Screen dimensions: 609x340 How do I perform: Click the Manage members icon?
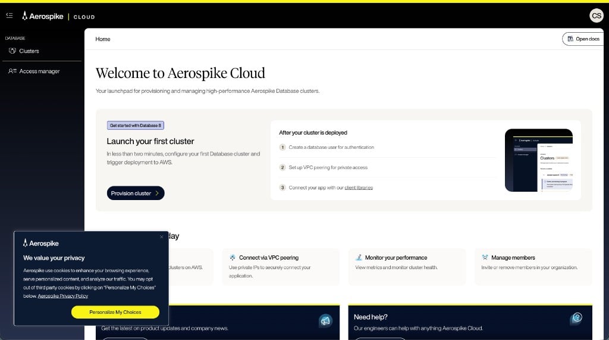[x=485, y=257]
